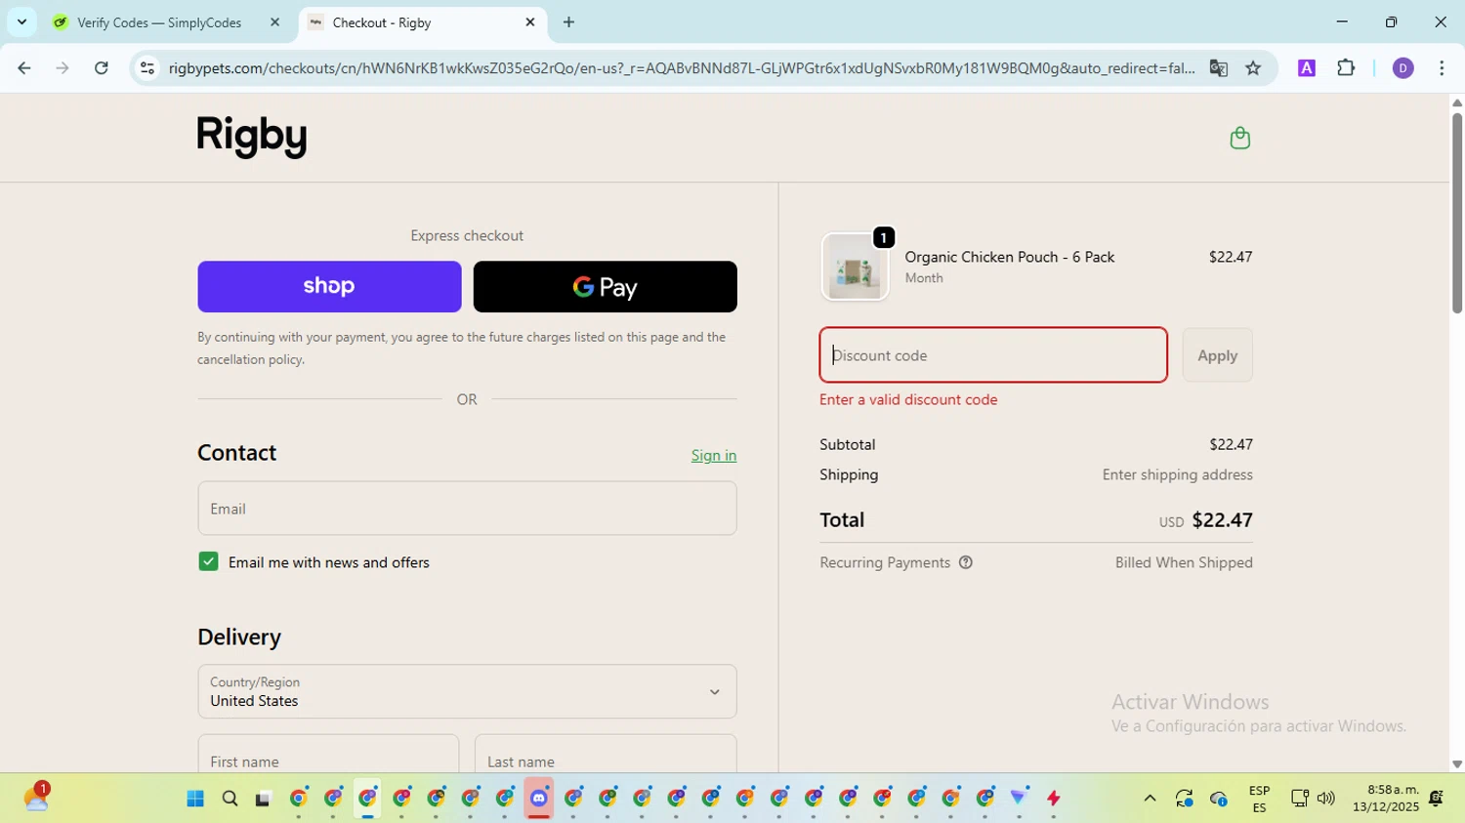
Task: Click the Email input field
Action: coord(467,508)
